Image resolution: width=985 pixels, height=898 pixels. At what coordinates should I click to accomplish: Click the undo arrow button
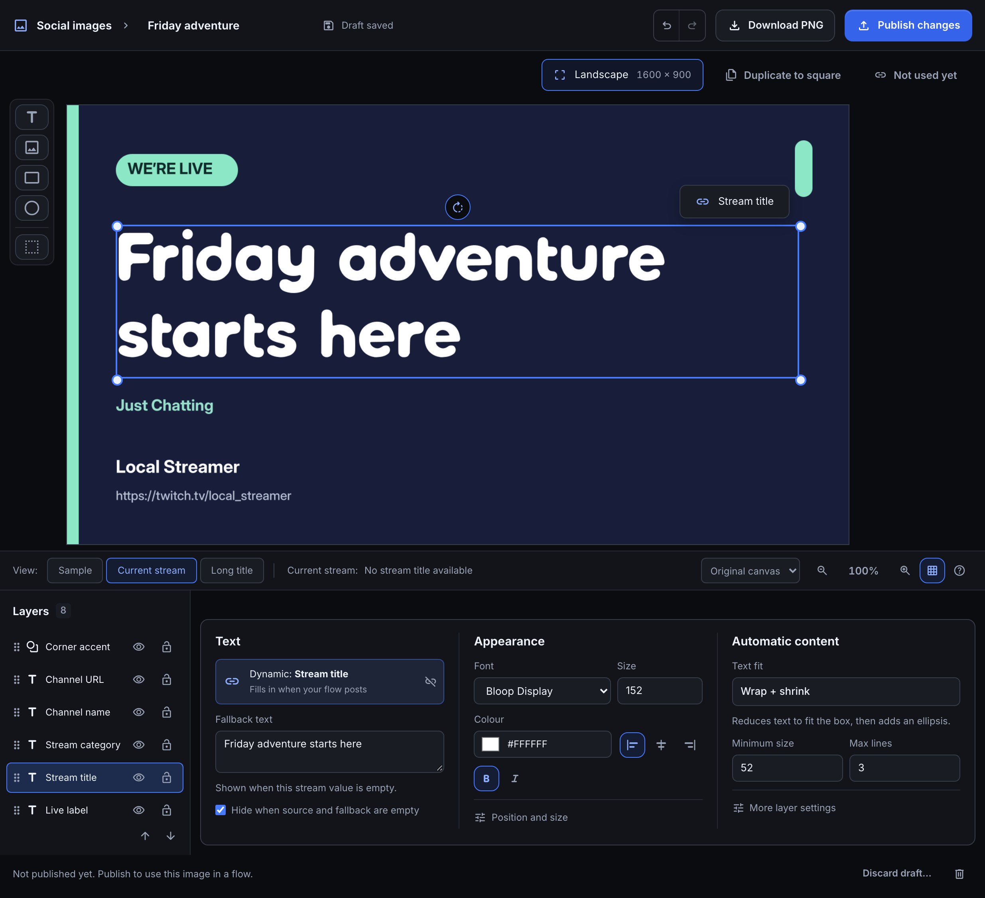[666, 25]
